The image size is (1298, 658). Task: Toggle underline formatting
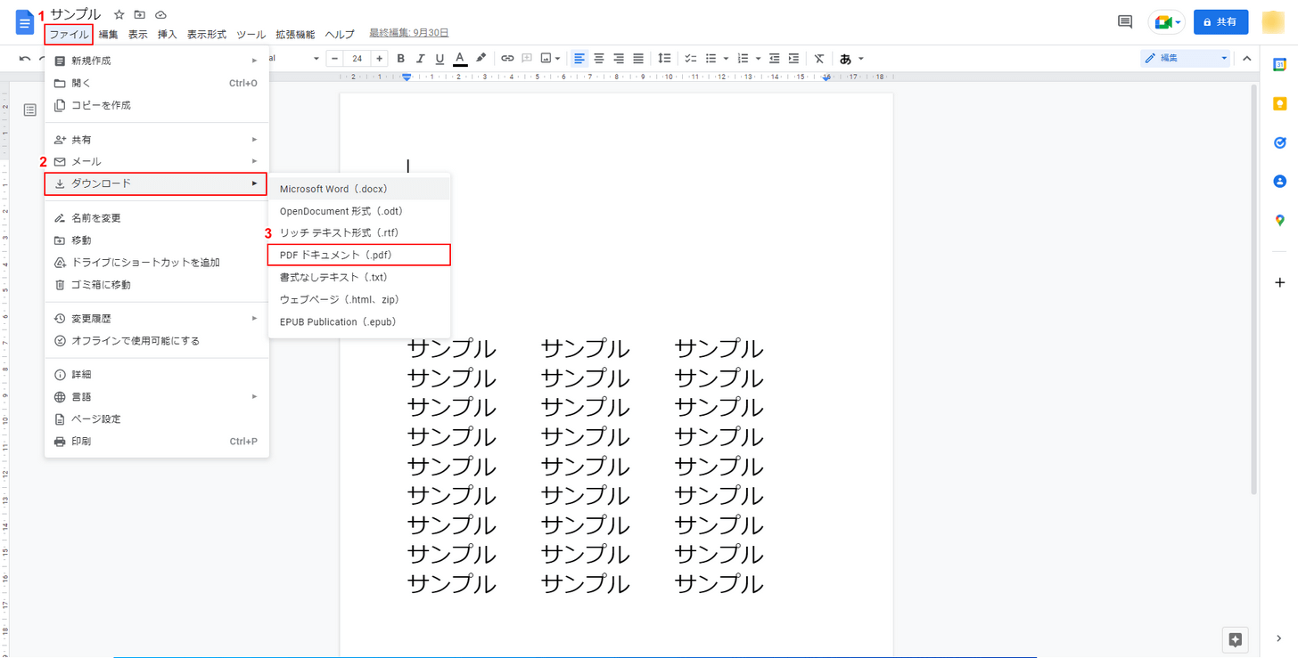click(x=440, y=59)
